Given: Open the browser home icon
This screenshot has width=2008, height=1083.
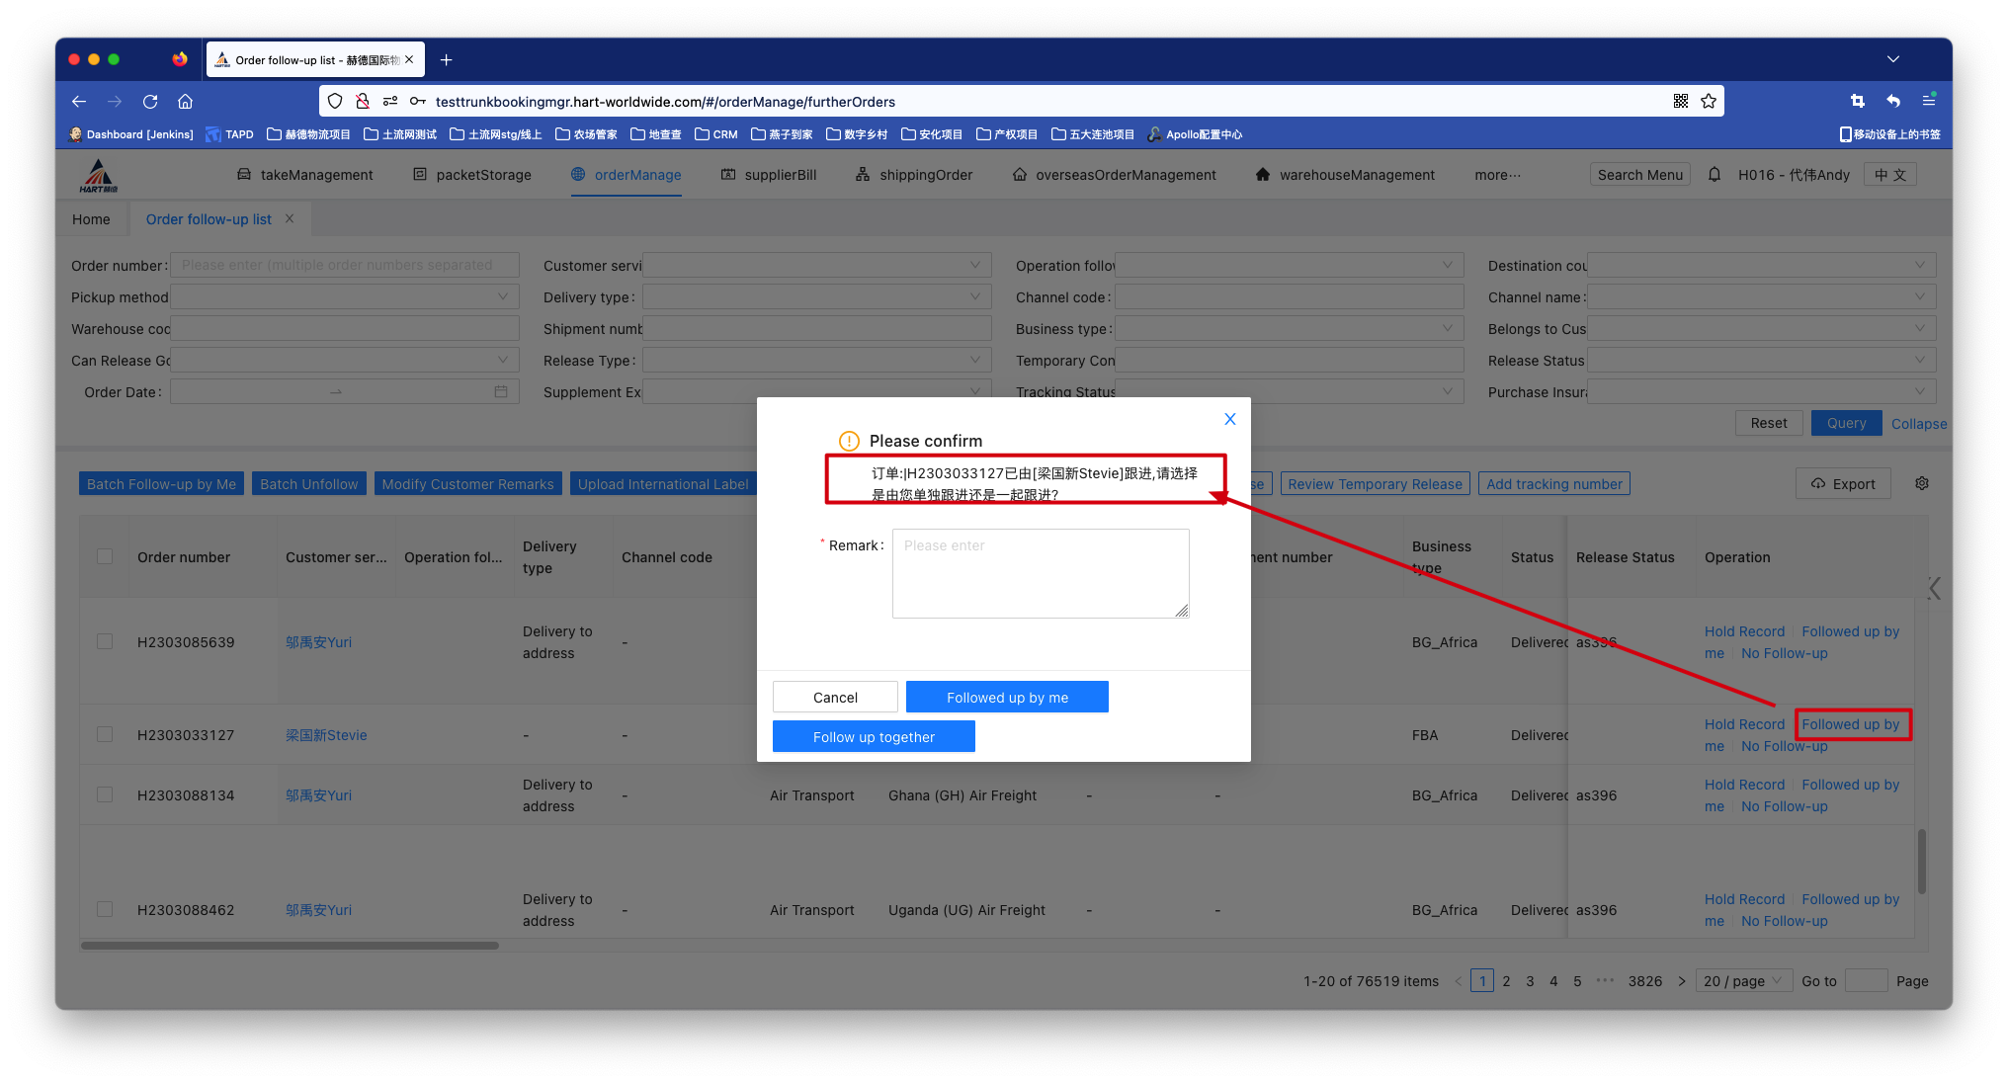Looking at the screenshot, I should tap(185, 102).
